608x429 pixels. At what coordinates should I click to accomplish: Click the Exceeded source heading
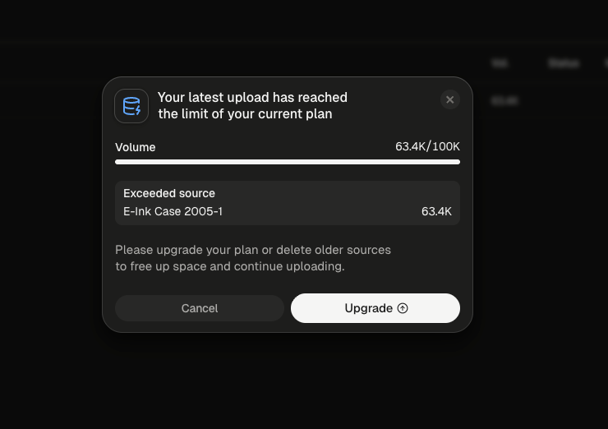[169, 193]
